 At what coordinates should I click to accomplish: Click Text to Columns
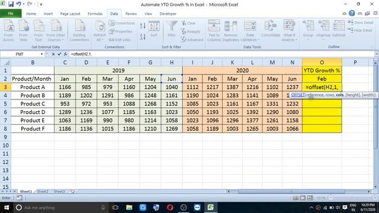click(214, 31)
